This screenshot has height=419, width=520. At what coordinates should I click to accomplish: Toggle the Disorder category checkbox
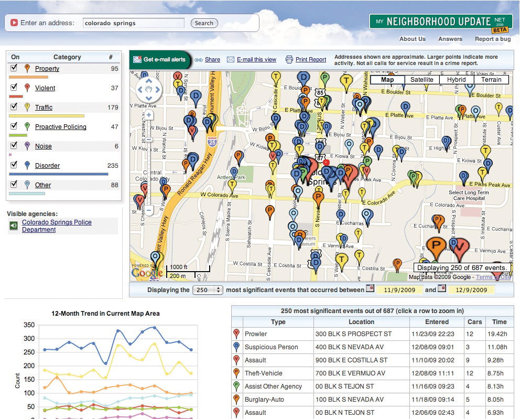[x=14, y=165]
